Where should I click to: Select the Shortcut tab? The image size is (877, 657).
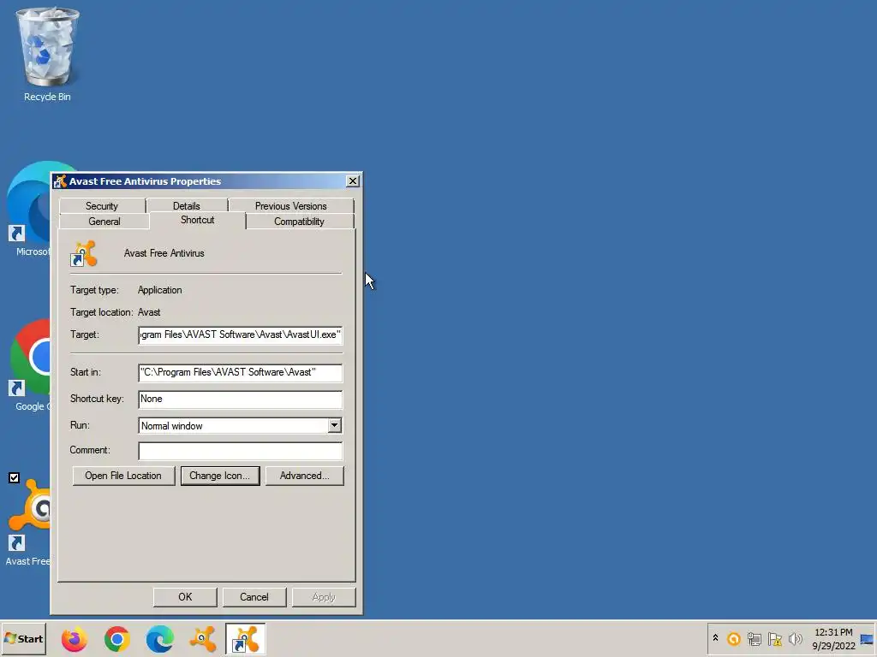pyautogui.click(x=198, y=220)
